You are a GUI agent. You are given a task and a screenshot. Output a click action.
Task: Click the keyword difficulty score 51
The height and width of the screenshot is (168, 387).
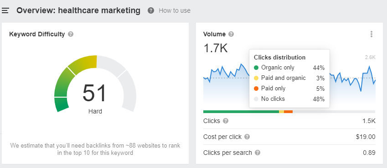[x=95, y=94]
